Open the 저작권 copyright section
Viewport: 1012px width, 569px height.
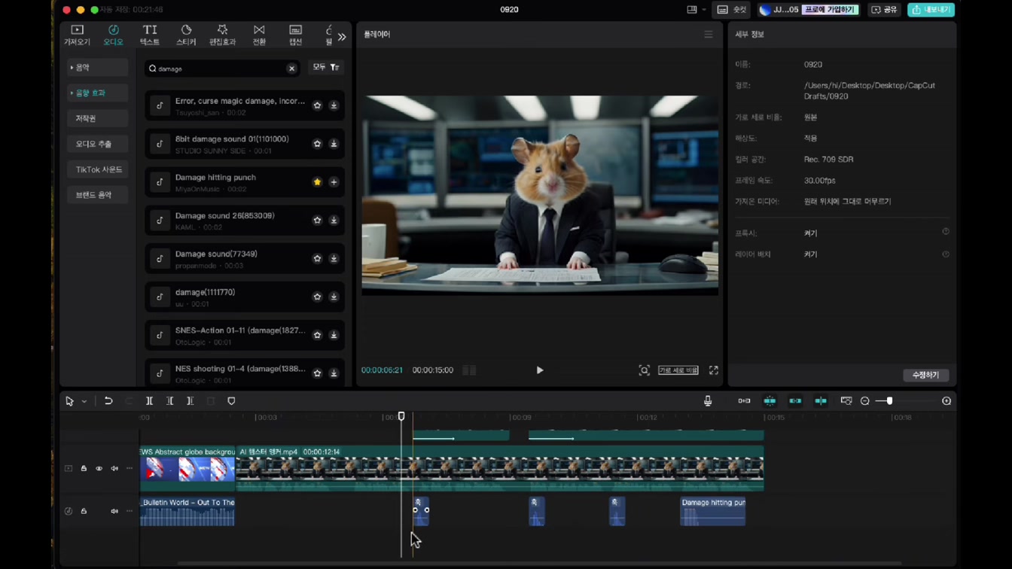tap(98, 119)
